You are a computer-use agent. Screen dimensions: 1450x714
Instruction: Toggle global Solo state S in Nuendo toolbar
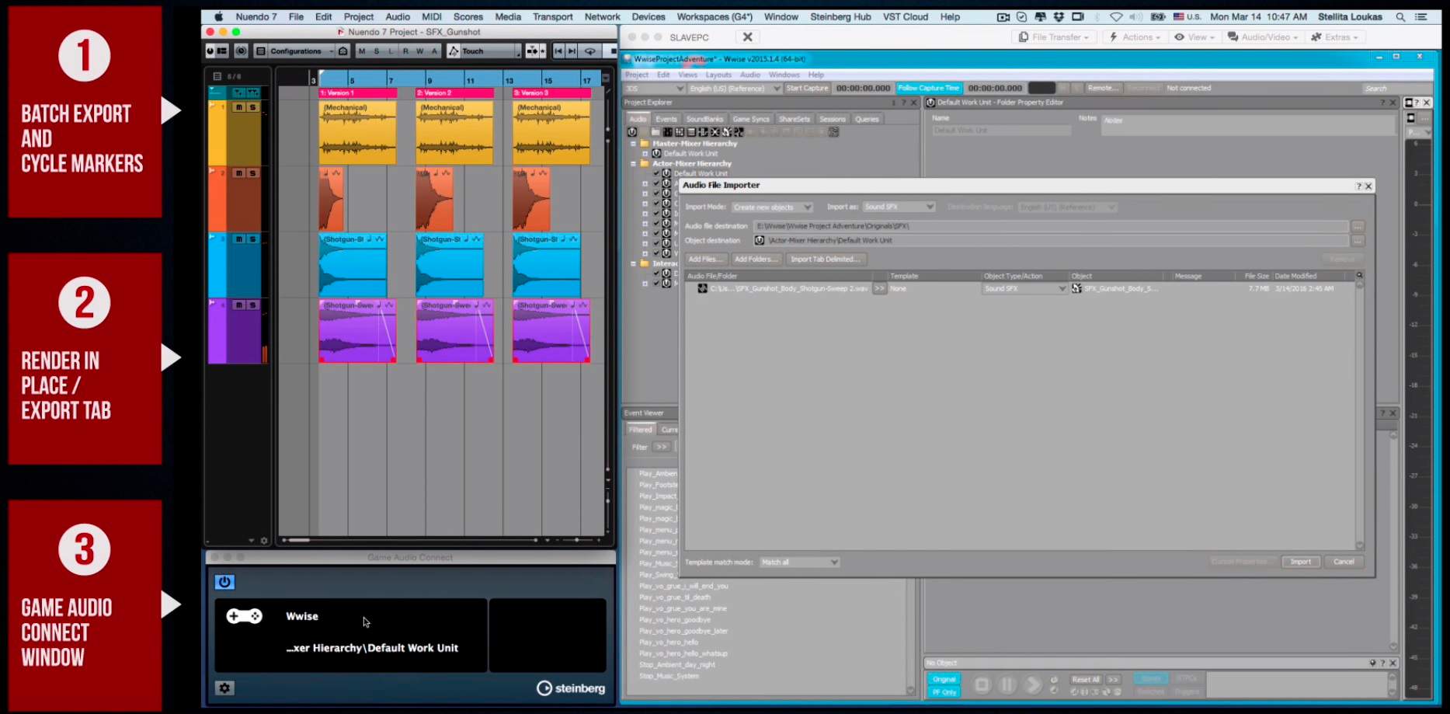pos(377,51)
